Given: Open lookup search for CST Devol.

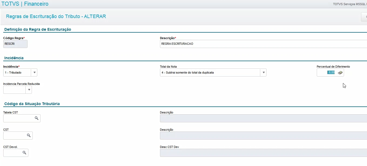Looking at the screenshot, I should point(24,153).
